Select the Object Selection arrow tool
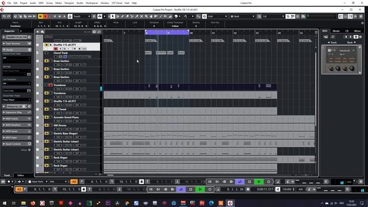The height and width of the screenshot is (207, 368). [x=113, y=16]
